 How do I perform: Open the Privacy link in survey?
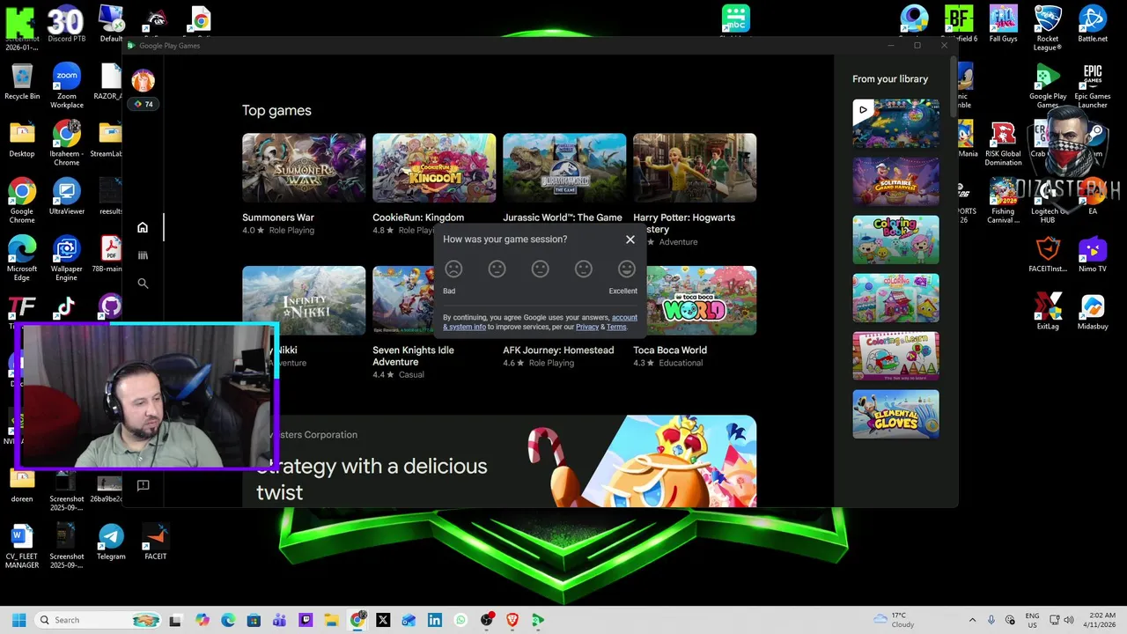point(587,327)
